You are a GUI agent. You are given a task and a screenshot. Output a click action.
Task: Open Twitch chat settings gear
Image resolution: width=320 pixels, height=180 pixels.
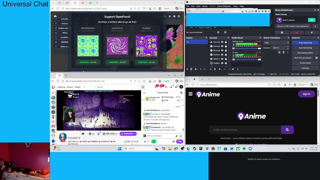(x=173, y=141)
